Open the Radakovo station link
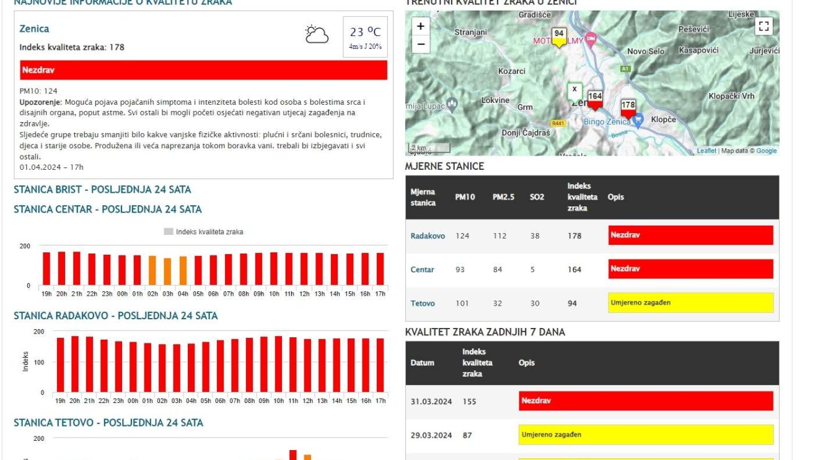818x460 pixels. [x=428, y=236]
